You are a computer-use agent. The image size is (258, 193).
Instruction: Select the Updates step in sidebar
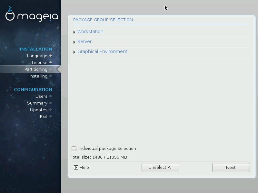coord(38,110)
